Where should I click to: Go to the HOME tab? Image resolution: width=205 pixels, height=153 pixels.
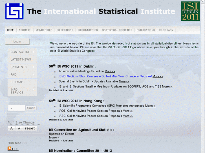(11, 30)
